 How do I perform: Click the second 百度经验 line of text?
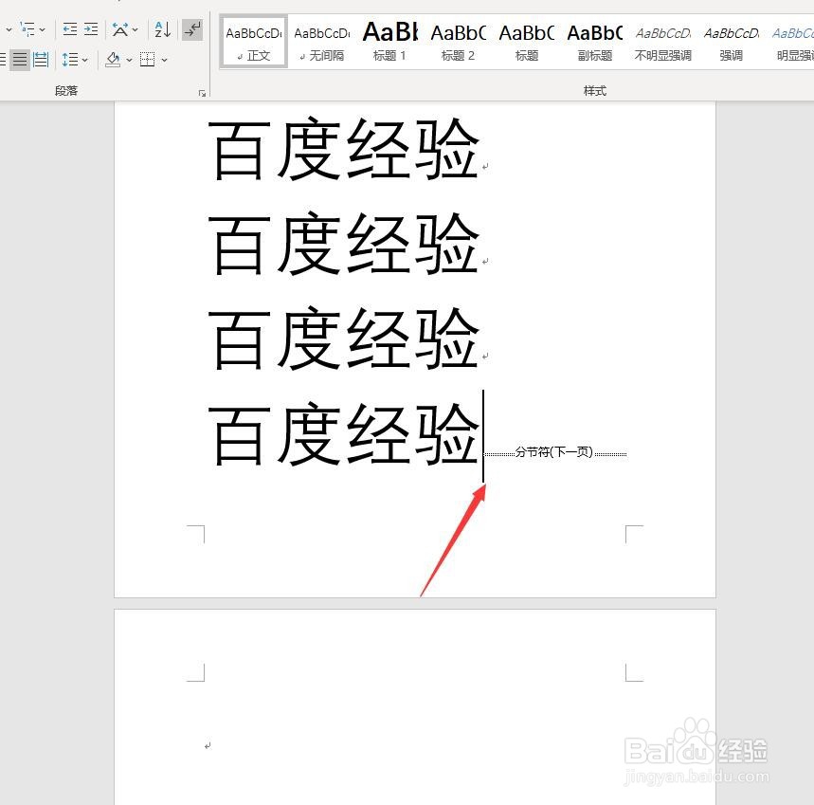(343, 244)
